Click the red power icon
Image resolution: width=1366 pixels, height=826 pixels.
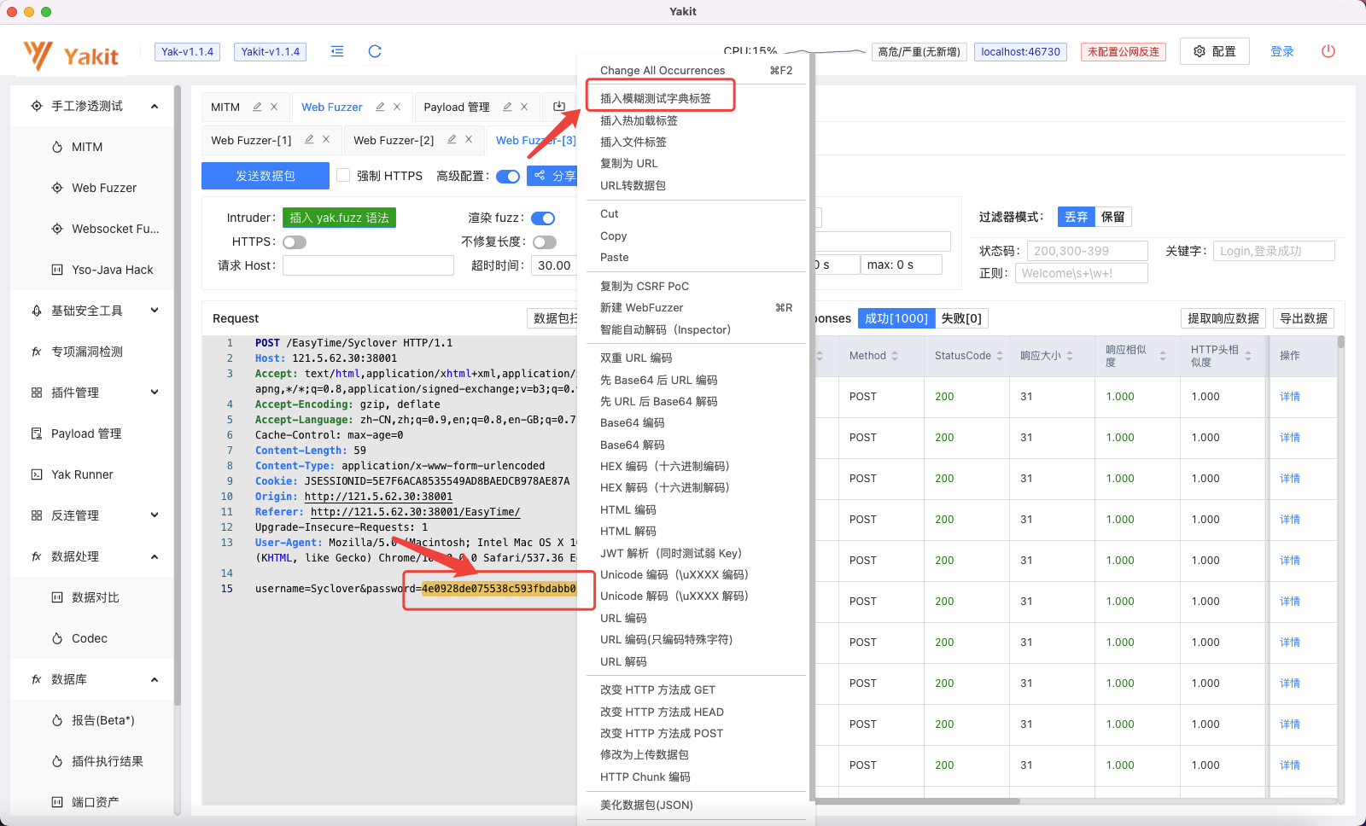(x=1328, y=51)
